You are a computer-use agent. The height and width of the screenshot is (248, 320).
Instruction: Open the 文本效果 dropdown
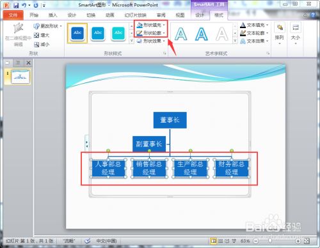254,41
